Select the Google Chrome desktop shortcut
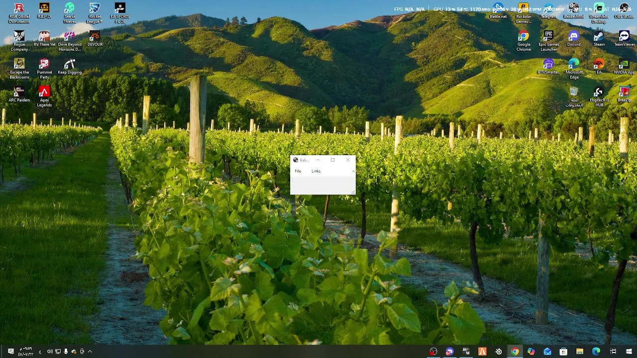 (x=524, y=41)
